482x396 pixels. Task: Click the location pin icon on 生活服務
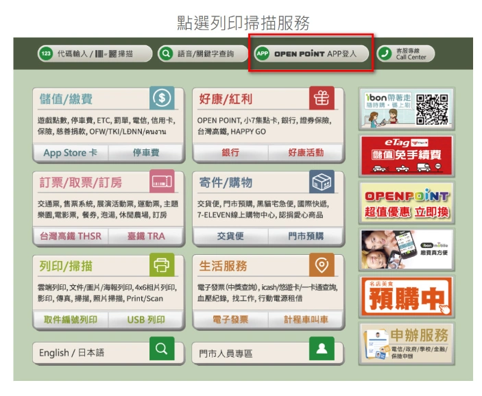coord(322,265)
